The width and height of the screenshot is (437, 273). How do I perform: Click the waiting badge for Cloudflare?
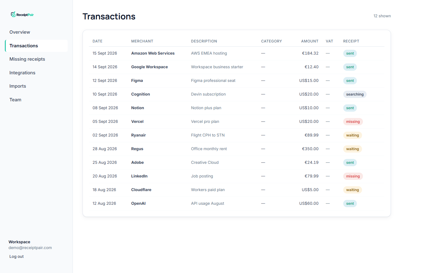(x=353, y=190)
